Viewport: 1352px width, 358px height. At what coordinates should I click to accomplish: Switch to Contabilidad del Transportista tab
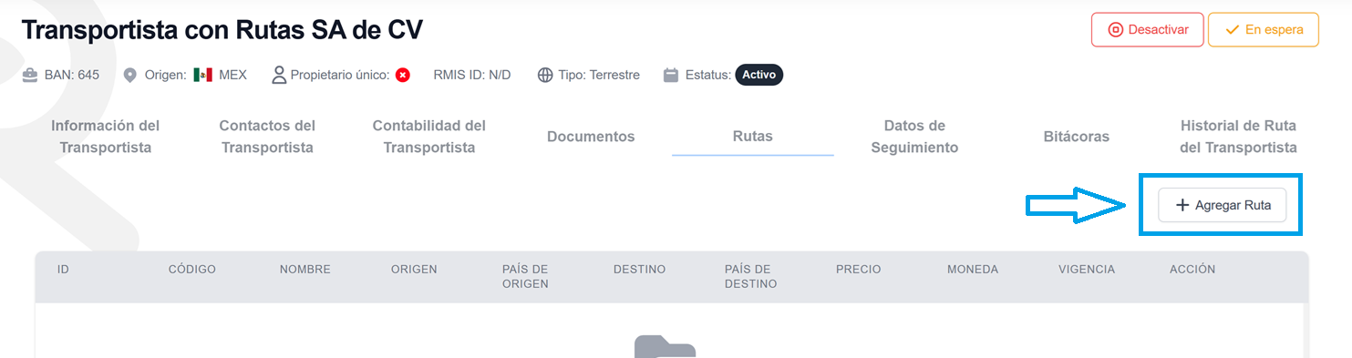click(x=429, y=137)
